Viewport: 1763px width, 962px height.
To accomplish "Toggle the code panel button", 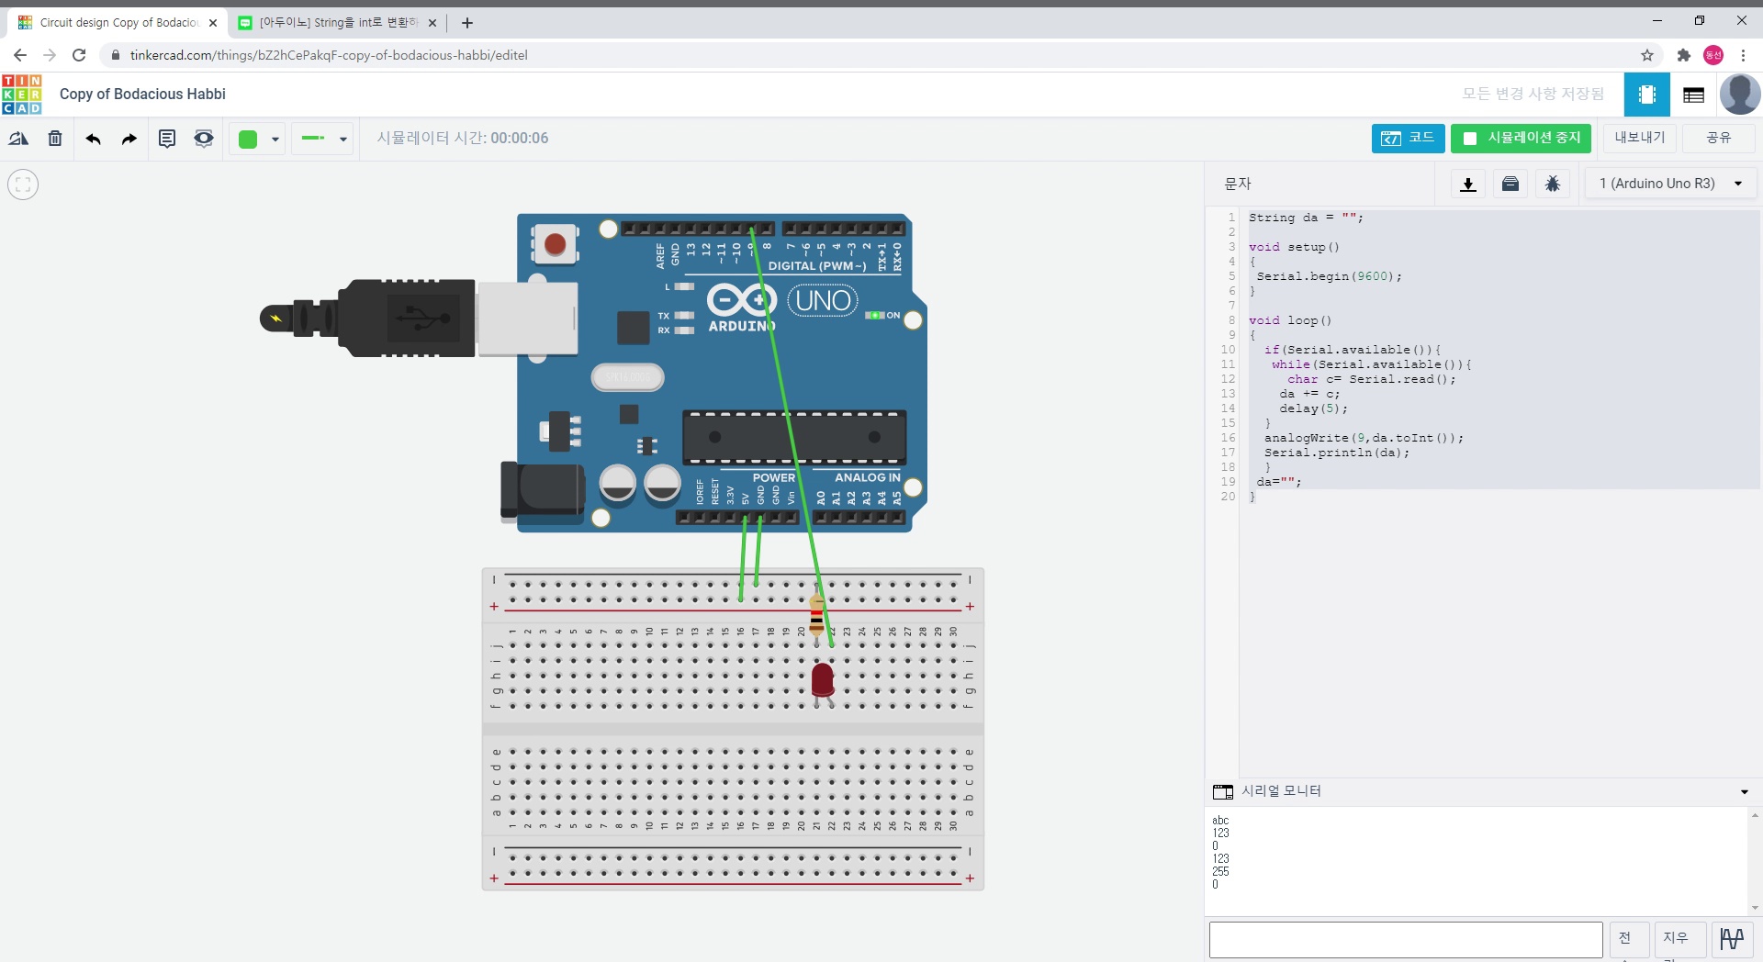I will (x=1408, y=139).
